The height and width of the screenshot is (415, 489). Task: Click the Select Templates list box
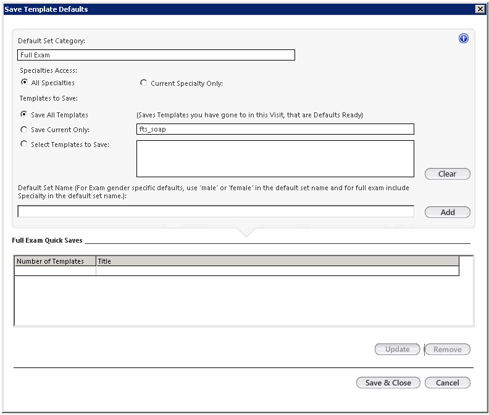click(x=275, y=159)
